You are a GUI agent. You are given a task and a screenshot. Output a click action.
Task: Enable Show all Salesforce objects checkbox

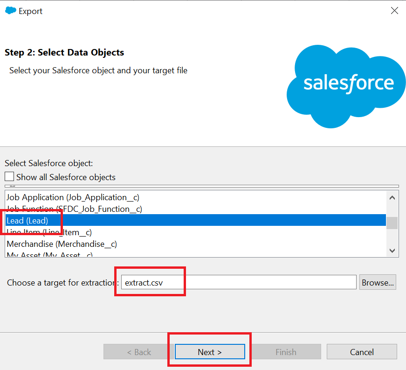[x=9, y=177]
